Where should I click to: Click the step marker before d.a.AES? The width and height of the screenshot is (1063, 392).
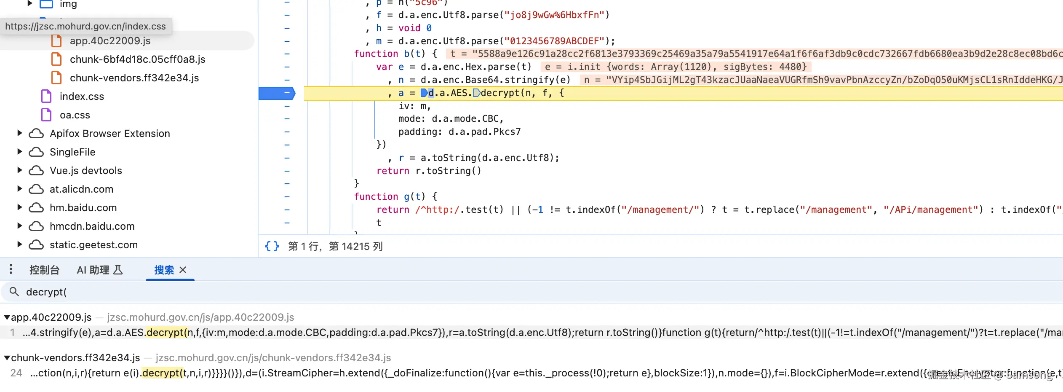[424, 93]
